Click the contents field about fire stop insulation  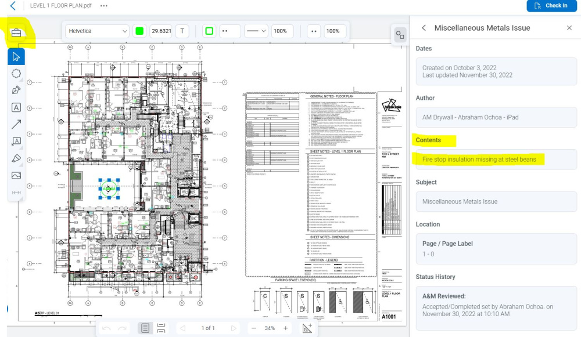click(496, 160)
